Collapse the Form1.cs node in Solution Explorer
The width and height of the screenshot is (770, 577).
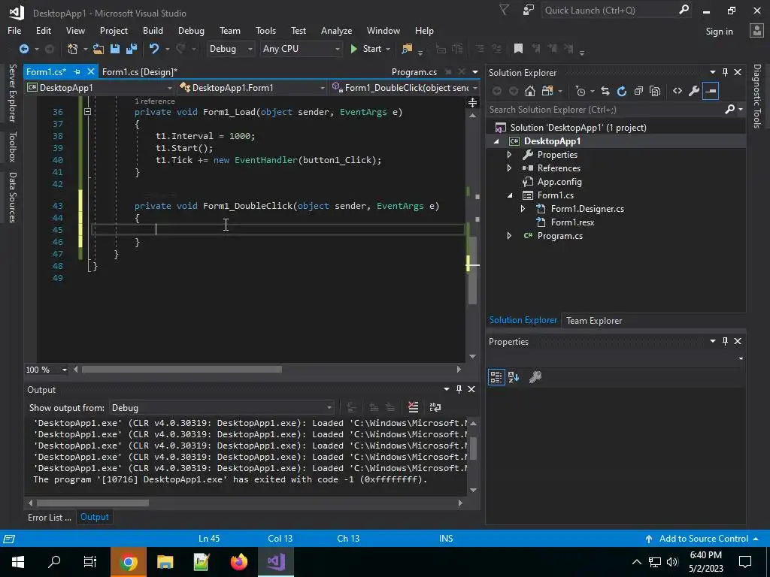509,195
